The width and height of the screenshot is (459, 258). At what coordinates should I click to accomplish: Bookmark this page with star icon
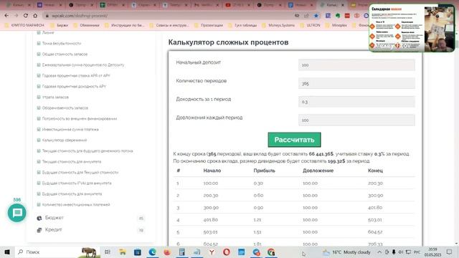click(316, 16)
